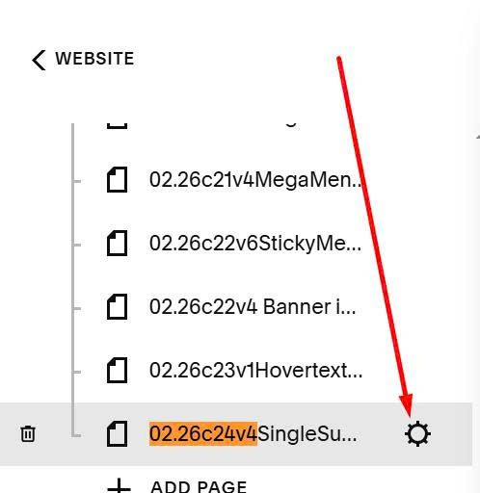Click the scrollbar up arrow at right edge
Screen dimensions: 480x493
[478, 137]
